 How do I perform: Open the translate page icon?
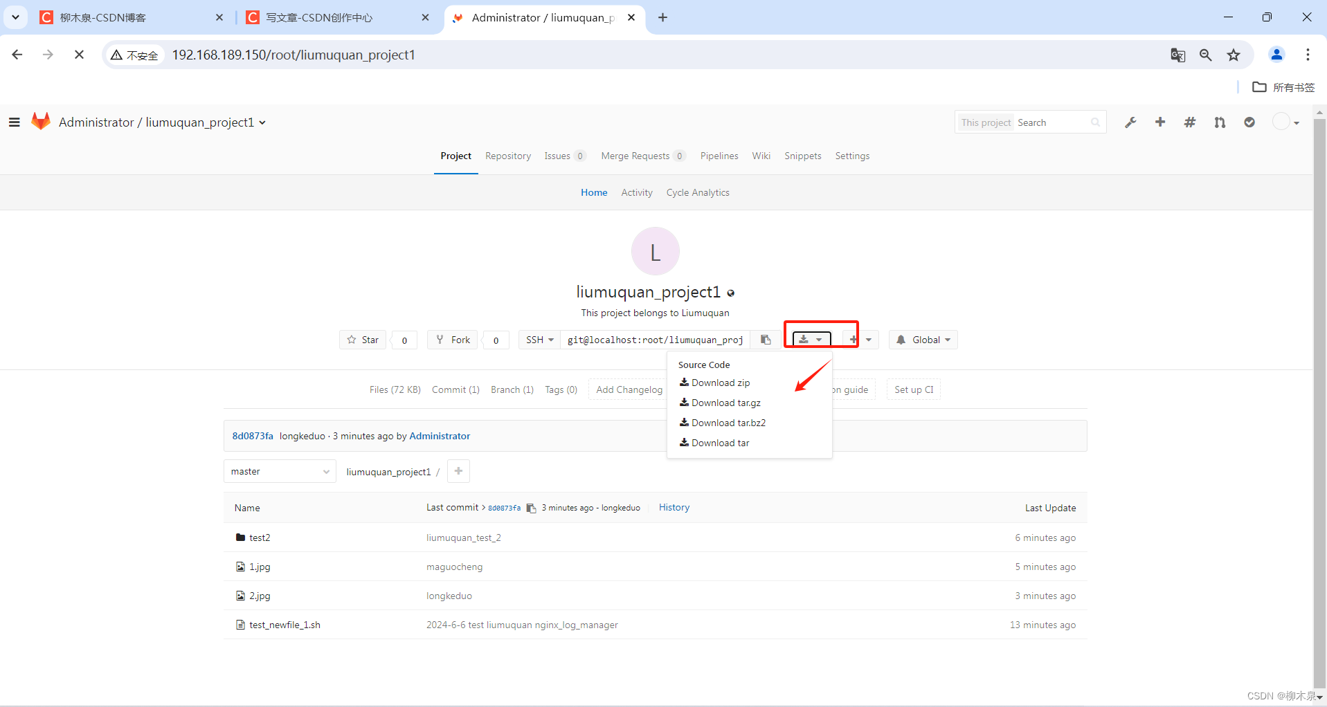coord(1177,55)
